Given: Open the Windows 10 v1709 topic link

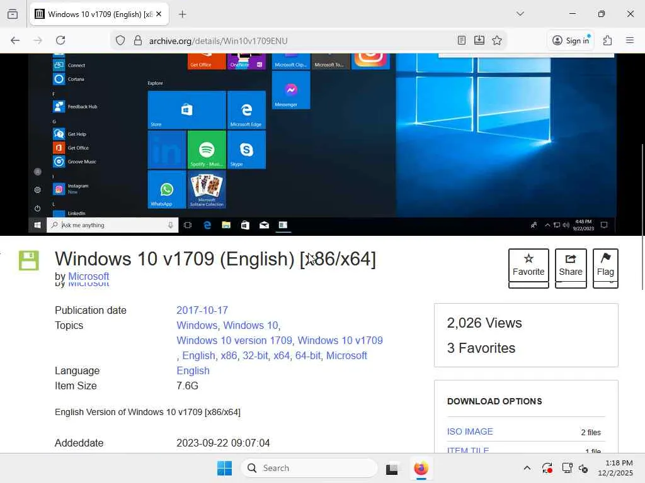Looking at the screenshot, I should (x=340, y=340).
